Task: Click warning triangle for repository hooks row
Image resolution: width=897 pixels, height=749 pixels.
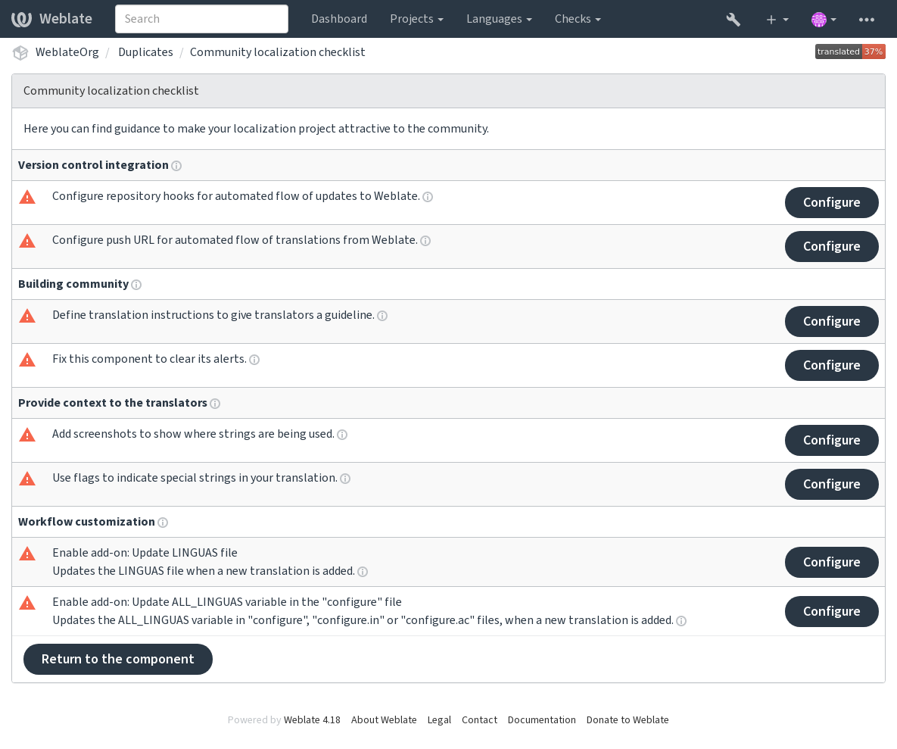Action: 27,198
